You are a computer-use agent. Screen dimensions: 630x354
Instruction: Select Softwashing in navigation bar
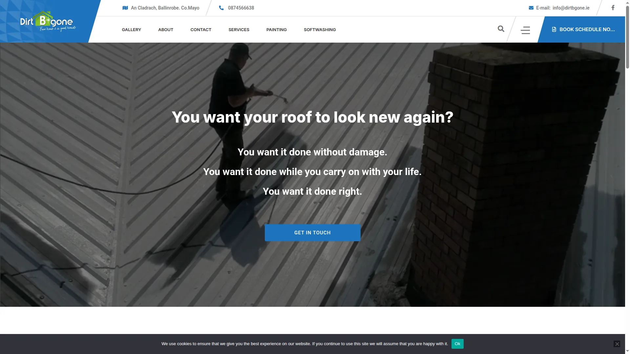(x=320, y=29)
